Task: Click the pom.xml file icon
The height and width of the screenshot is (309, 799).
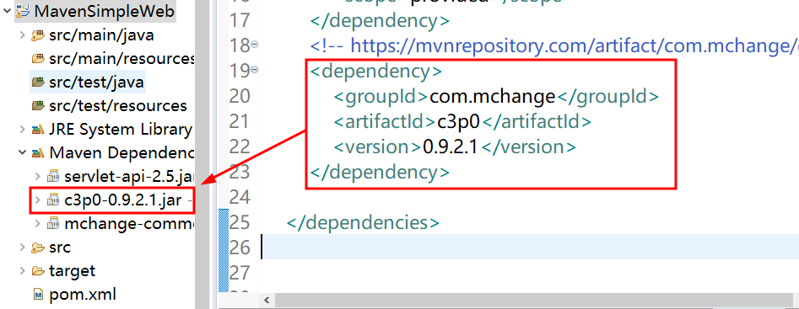Action: pos(38,294)
